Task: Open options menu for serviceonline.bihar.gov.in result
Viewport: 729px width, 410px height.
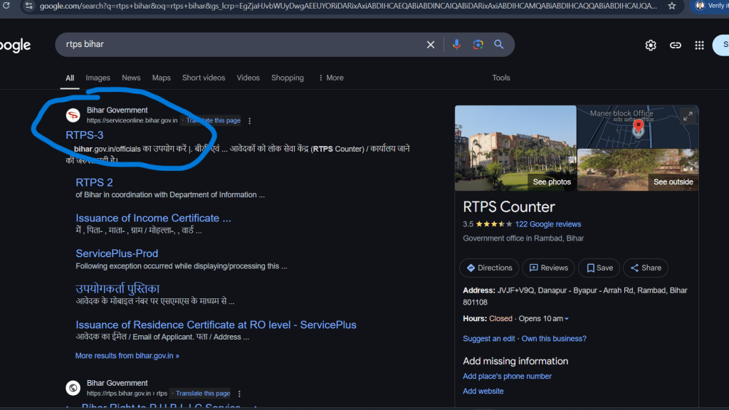Action: point(250,121)
